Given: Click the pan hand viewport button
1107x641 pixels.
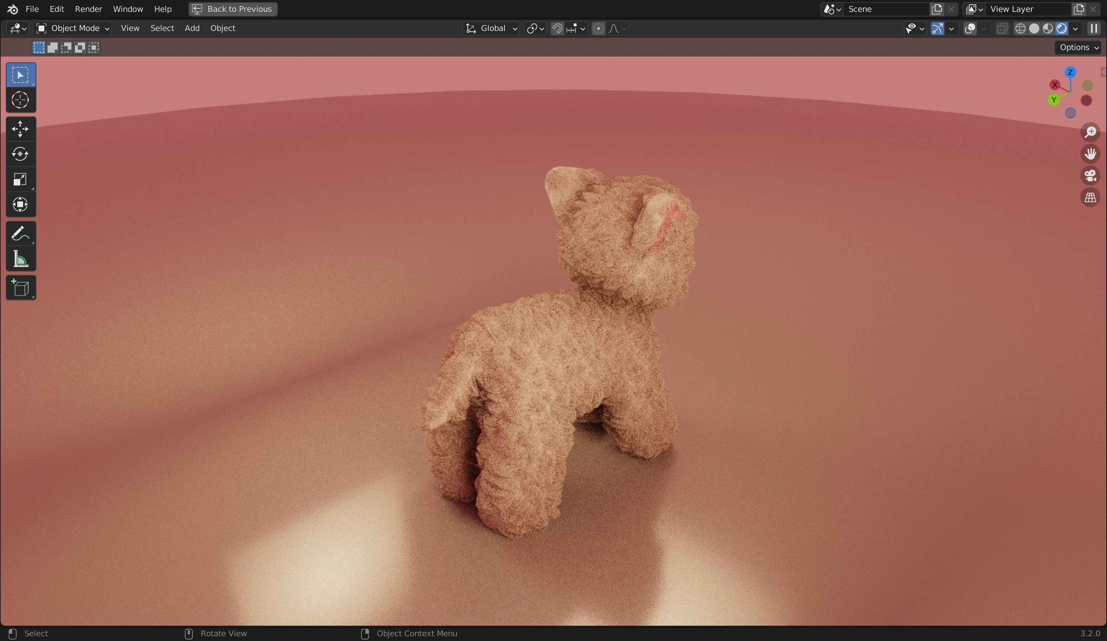Looking at the screenshot, I should (1090, 154).
